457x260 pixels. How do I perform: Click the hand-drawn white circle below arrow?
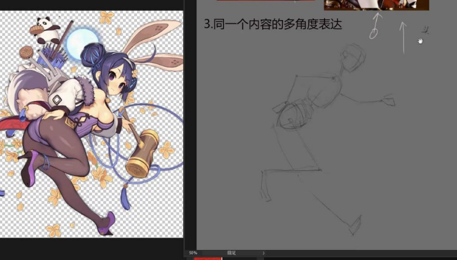[374, 33]
